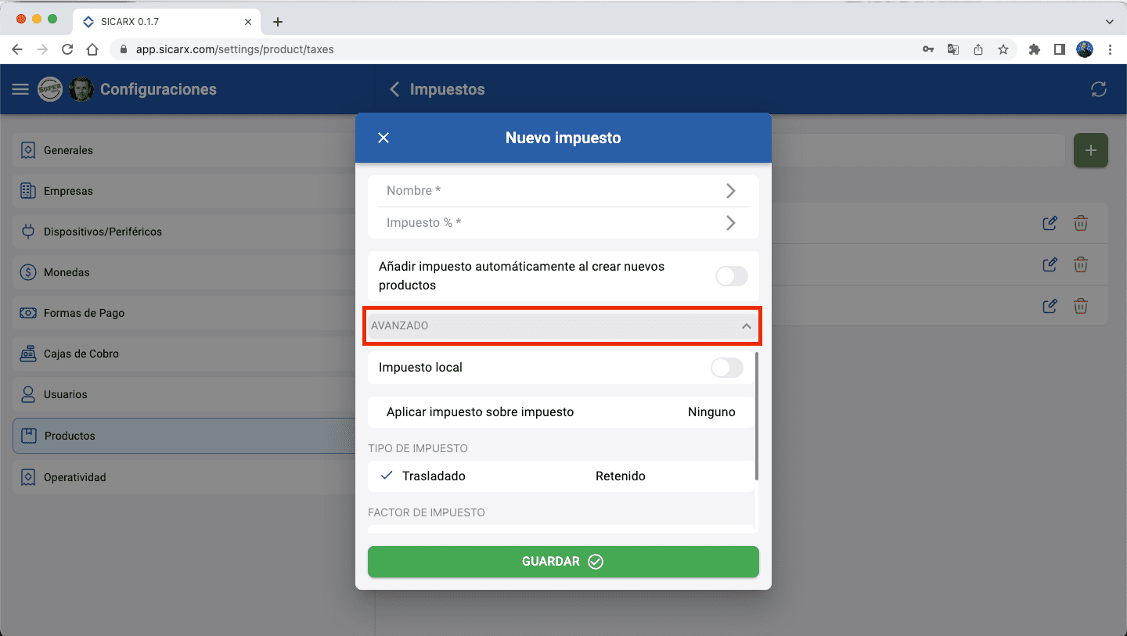This screenshot has width=1127, height=636.
Task: Open Usuarios settings section
Action: click(x=66, y=394)
